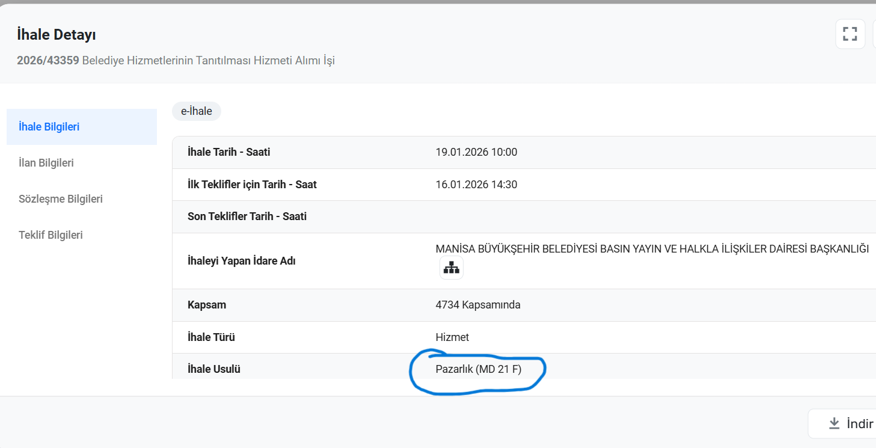This screenshot has height=448, width=876.
Task: Click the İhale Detayı heading
Action: pyautogui.click(x=57, y=35)
